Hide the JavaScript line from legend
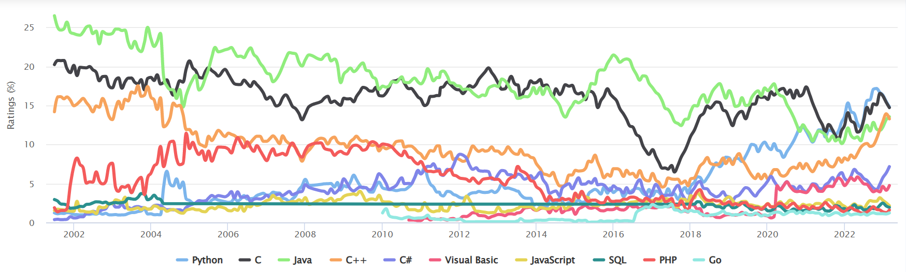 552,260
